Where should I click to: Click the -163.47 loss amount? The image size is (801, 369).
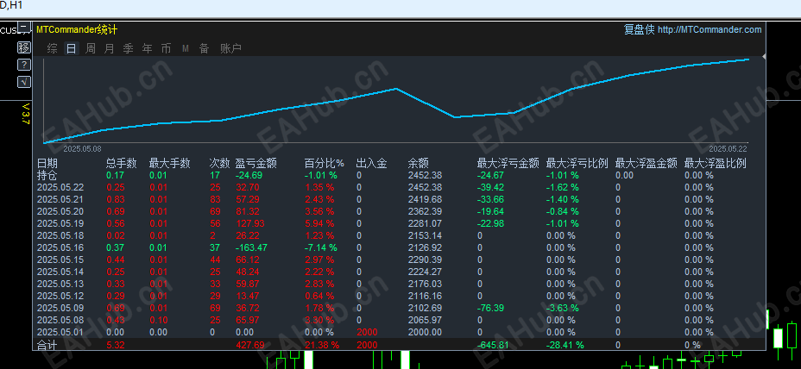pyautogui.click(x=251, y=247)
